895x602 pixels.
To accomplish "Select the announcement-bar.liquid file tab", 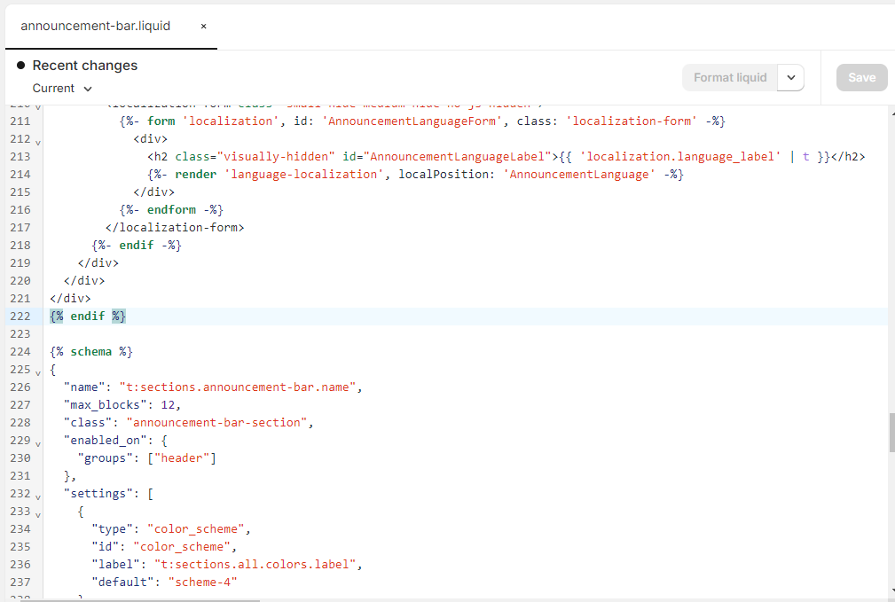I will tap(95, 27).
